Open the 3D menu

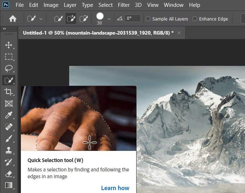coord(138,5)
